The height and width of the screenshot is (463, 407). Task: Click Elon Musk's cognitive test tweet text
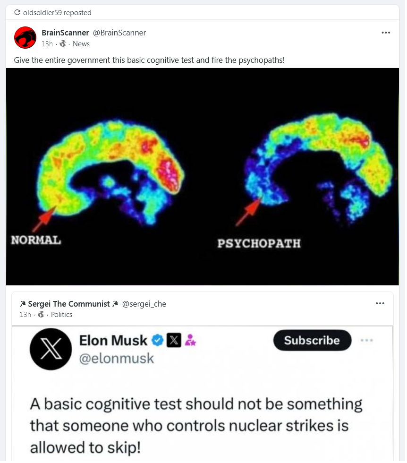196,426
